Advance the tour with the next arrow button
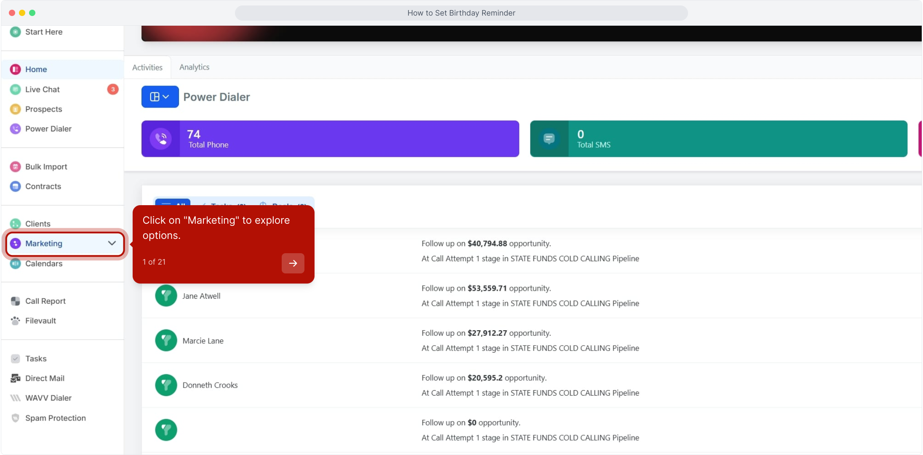The image size is (923, 455). point(293,263)
